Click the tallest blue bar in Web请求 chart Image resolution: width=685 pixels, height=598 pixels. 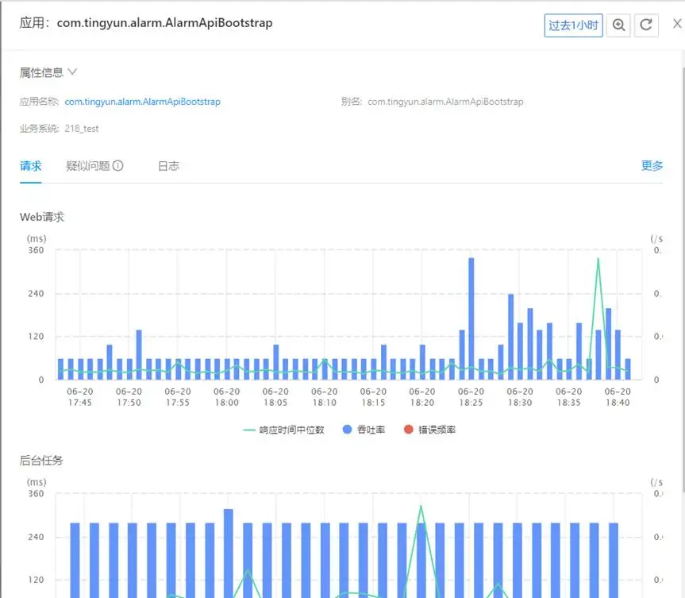(x=471, y=318)
